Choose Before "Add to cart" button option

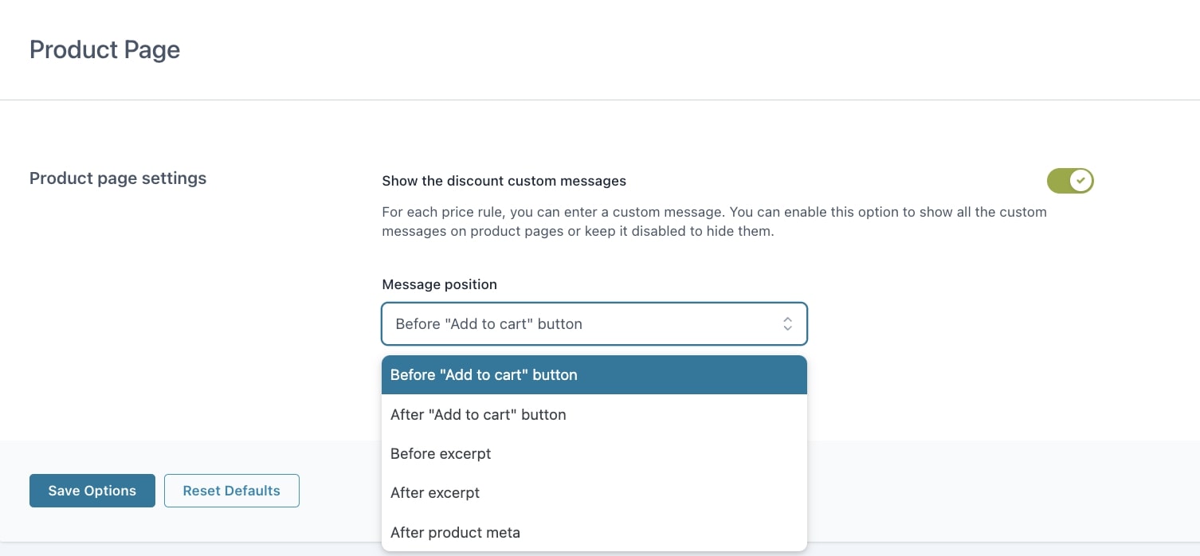coord(594,374)
